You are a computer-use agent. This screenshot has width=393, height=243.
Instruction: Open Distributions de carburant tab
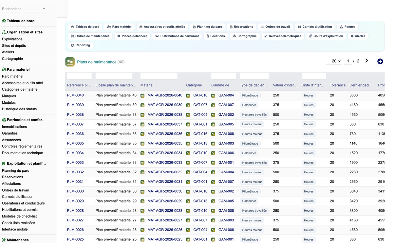coord(177,36)
